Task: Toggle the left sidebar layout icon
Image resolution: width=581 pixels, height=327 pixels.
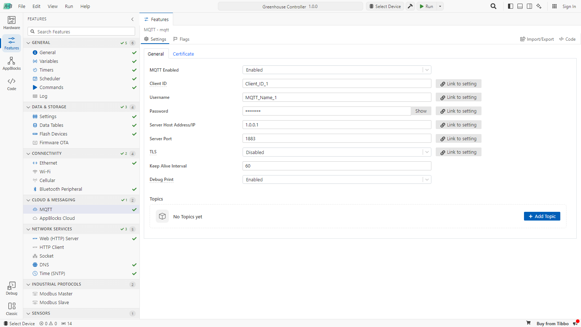Action: [x=511, y=6]
